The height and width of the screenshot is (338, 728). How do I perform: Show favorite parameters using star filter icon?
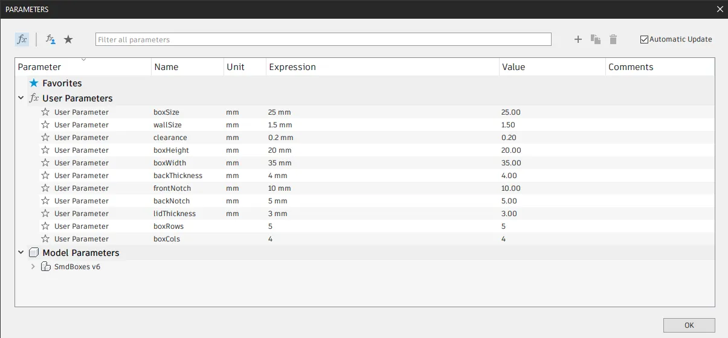click(68, 39)
